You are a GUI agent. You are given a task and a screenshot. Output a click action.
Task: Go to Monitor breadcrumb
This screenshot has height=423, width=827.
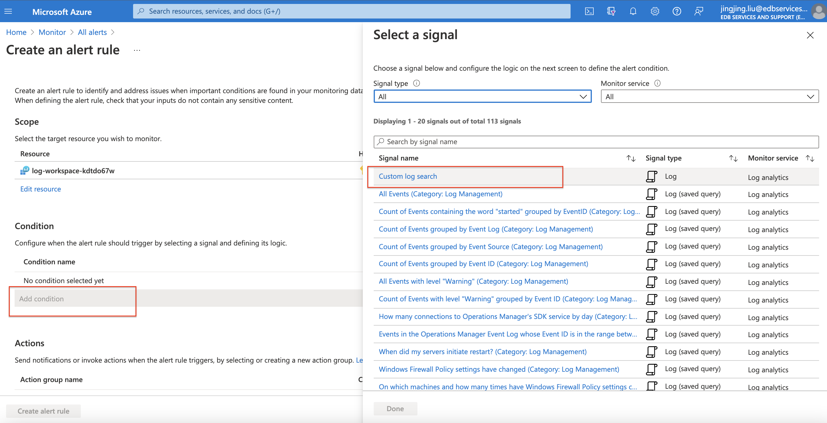(52, 32)
